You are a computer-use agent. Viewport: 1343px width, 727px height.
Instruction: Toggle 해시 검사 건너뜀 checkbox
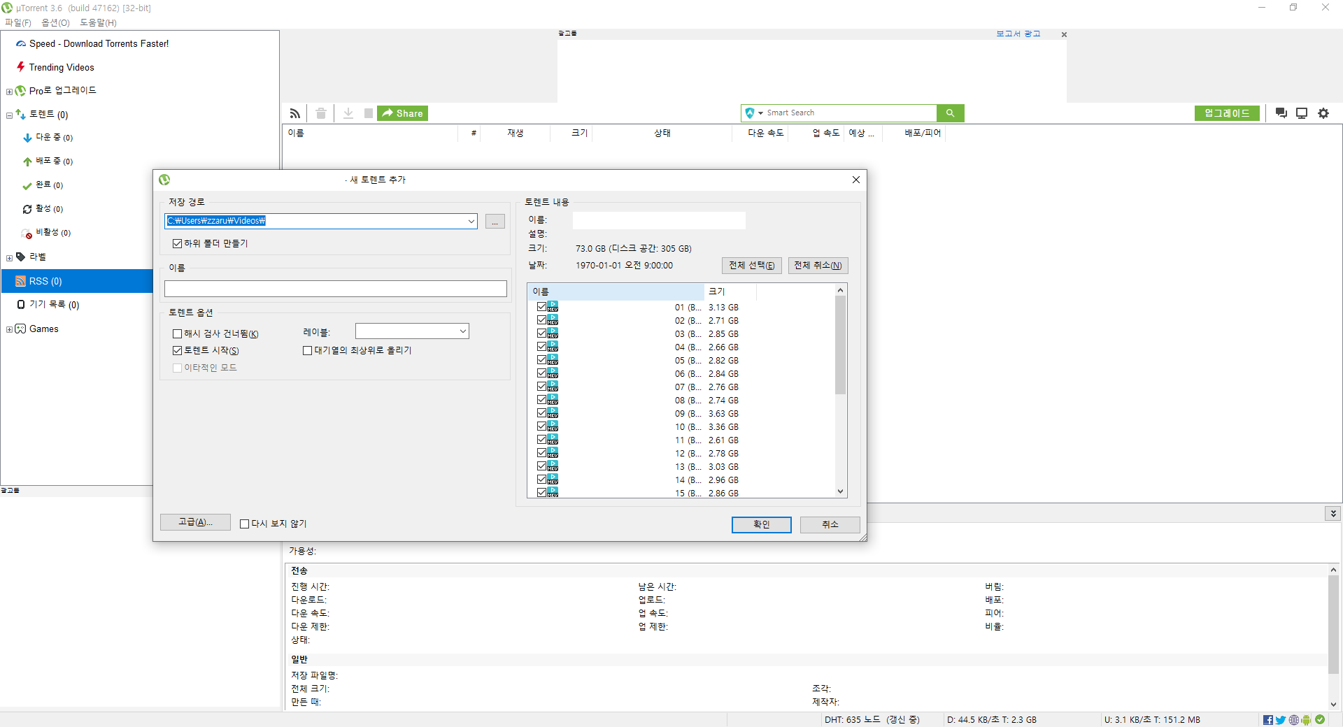pyautogui.click(x=177, y=333)
